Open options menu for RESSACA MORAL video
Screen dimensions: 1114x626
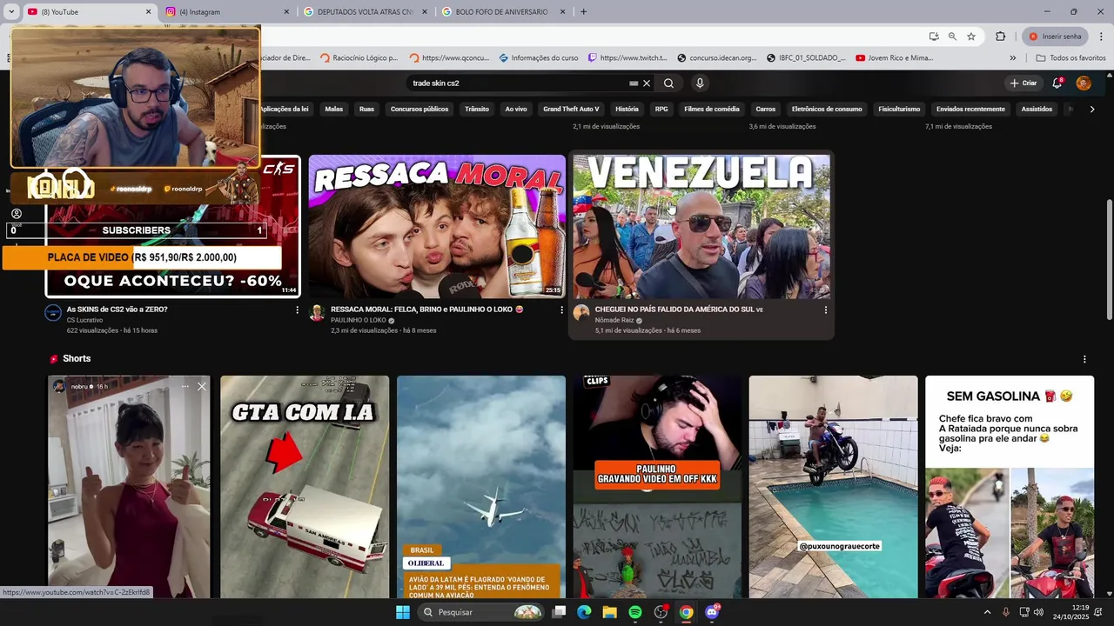tap(561, 310)
